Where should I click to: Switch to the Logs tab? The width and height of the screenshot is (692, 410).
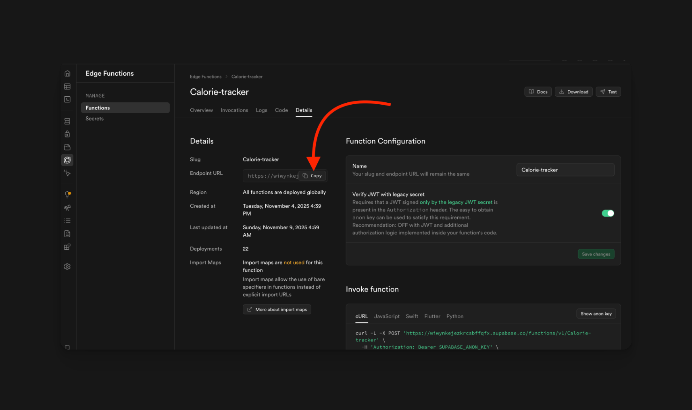tap(261, 110)
